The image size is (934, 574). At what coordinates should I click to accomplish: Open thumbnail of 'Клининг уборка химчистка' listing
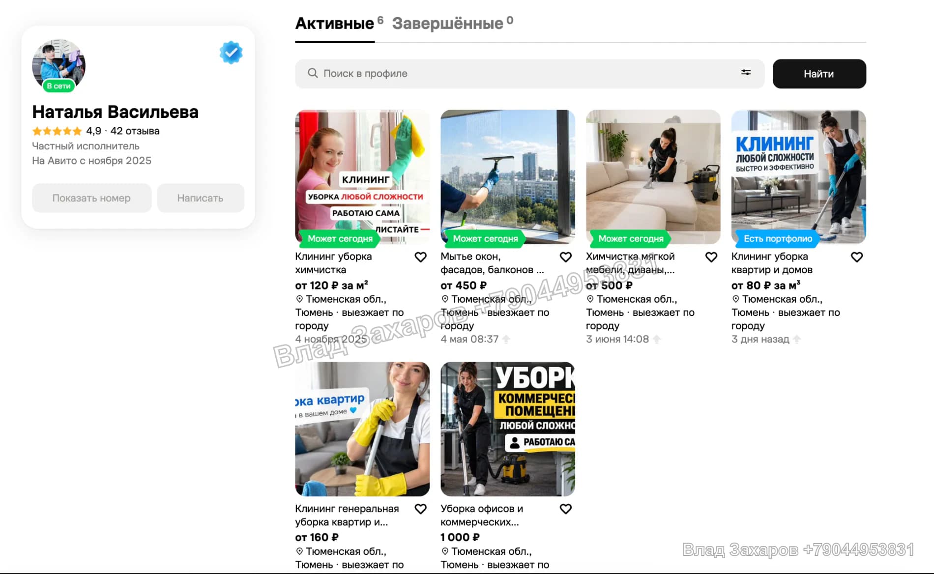point(362,177)
